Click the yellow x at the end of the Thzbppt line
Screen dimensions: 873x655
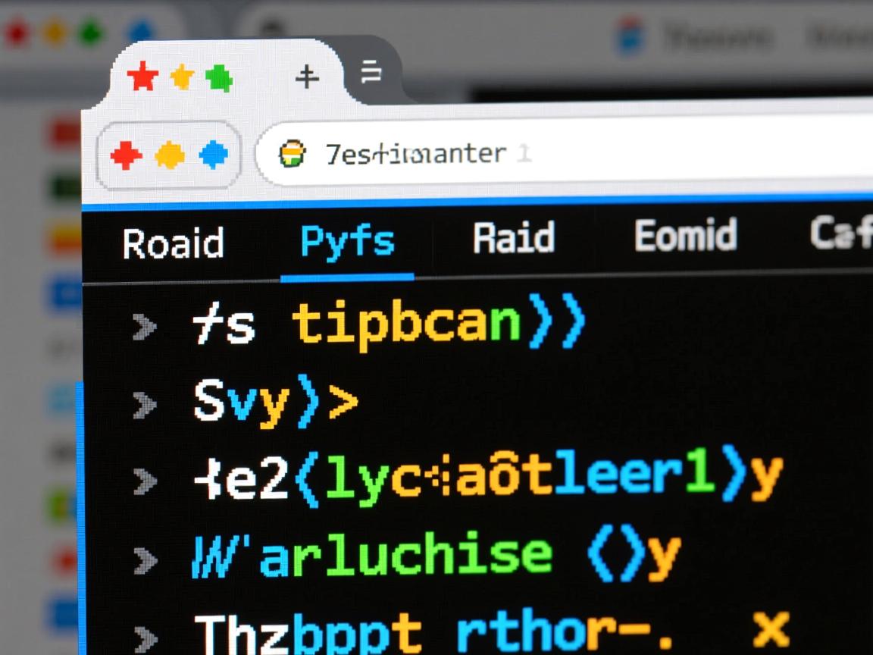[771, 629]
